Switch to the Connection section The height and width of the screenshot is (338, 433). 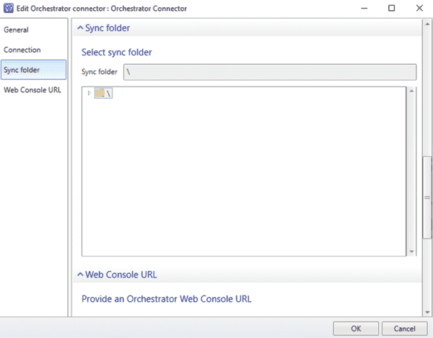point(22,50)
